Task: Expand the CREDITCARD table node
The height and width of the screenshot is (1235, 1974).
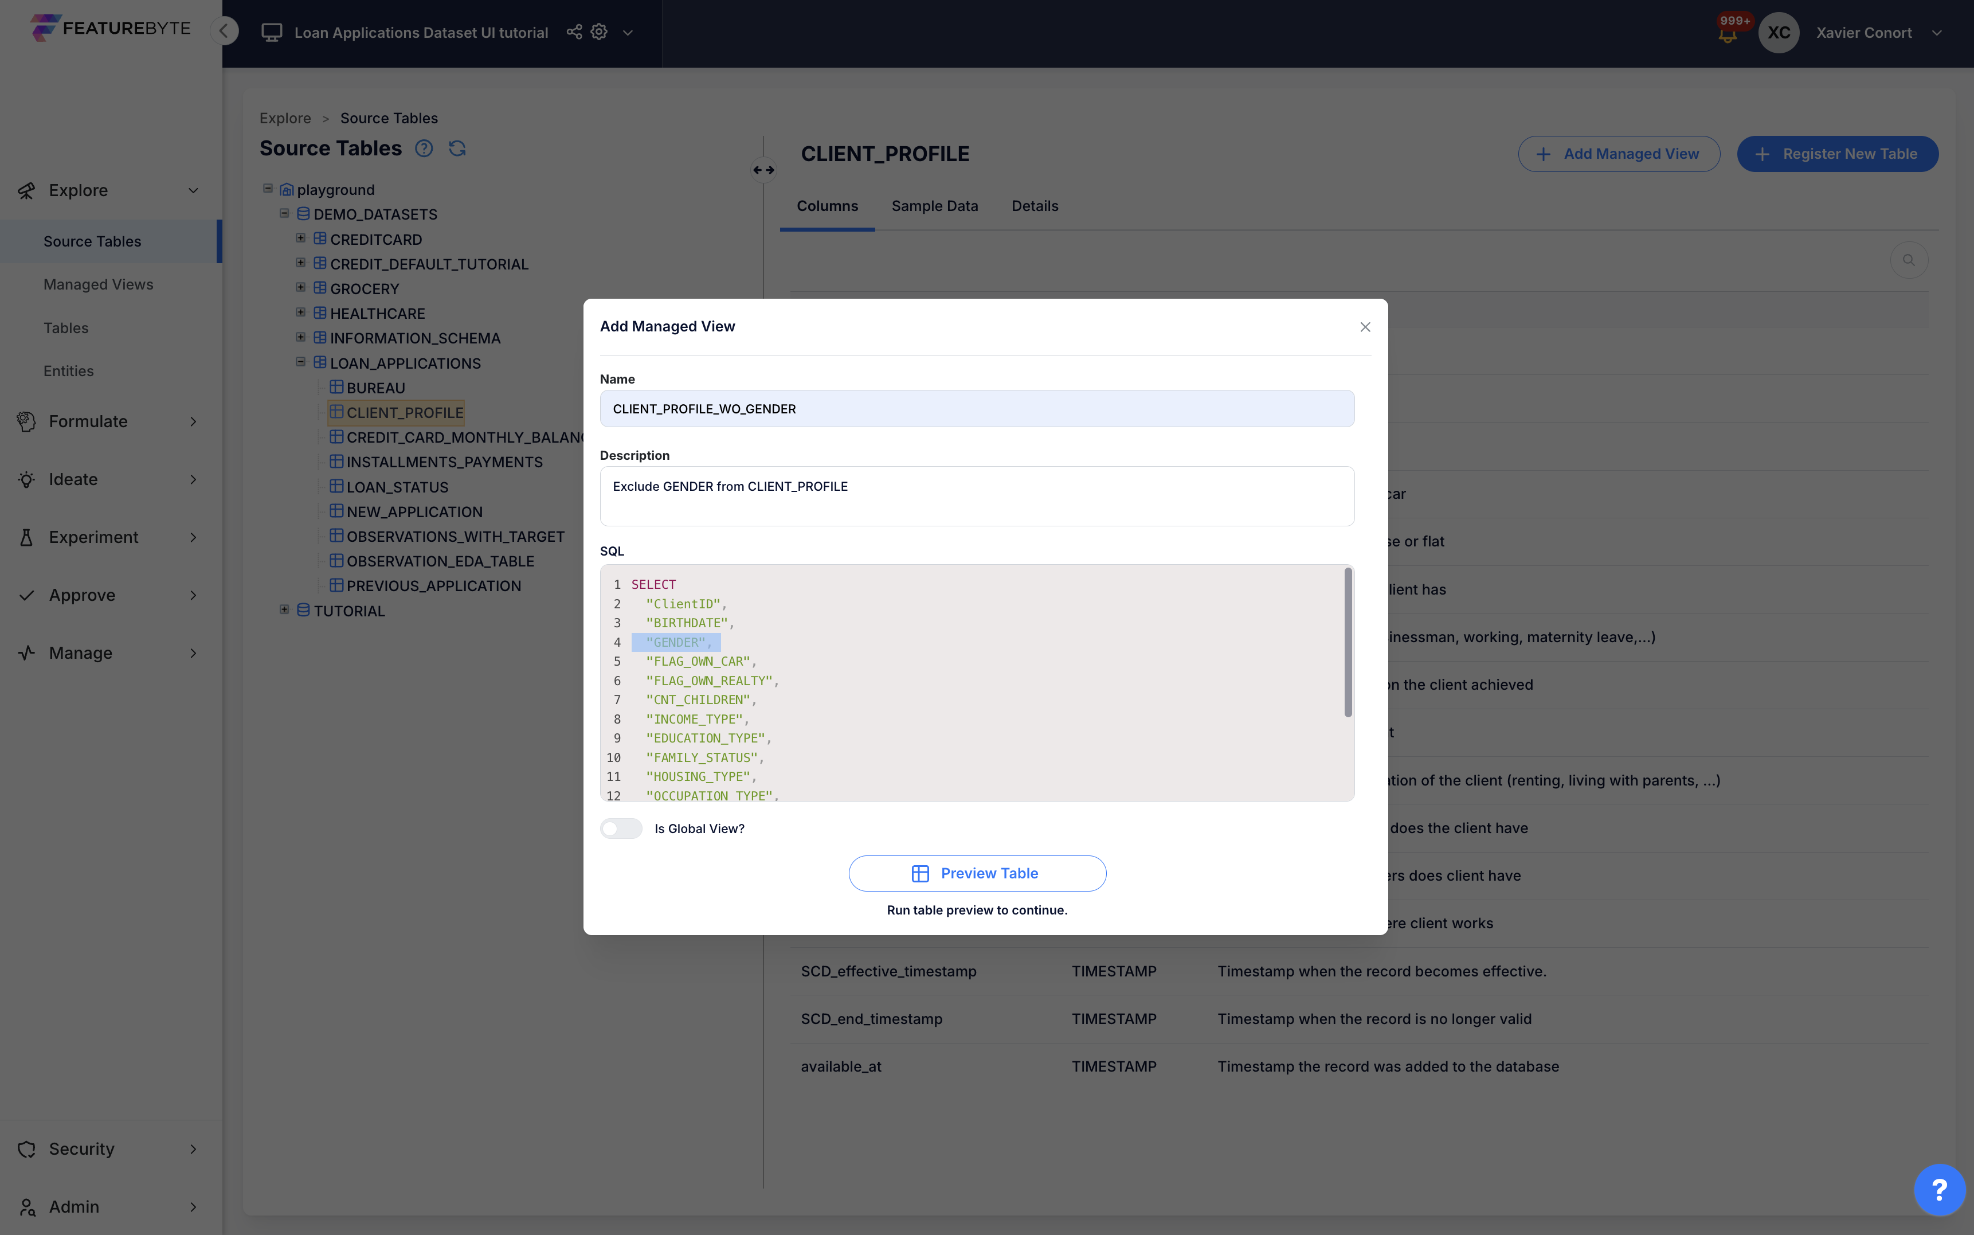Action: tap(300, 238)
